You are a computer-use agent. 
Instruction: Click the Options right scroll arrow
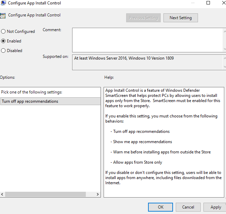click(x=98, y=194)
